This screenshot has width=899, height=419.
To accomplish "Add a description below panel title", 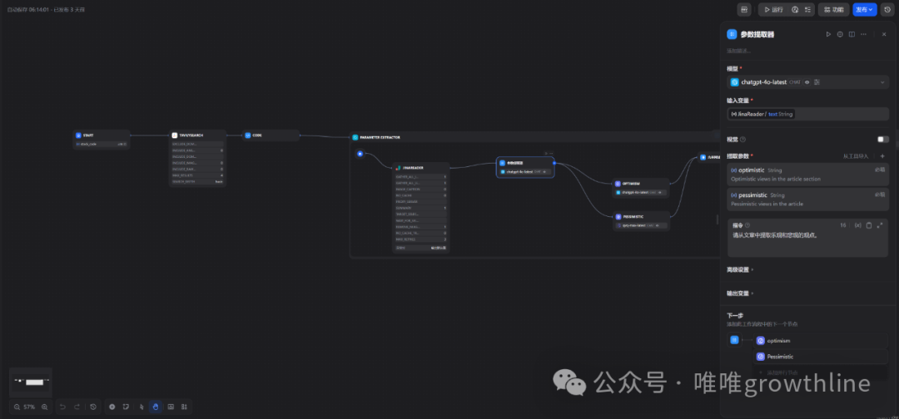I will click(739, 51).
